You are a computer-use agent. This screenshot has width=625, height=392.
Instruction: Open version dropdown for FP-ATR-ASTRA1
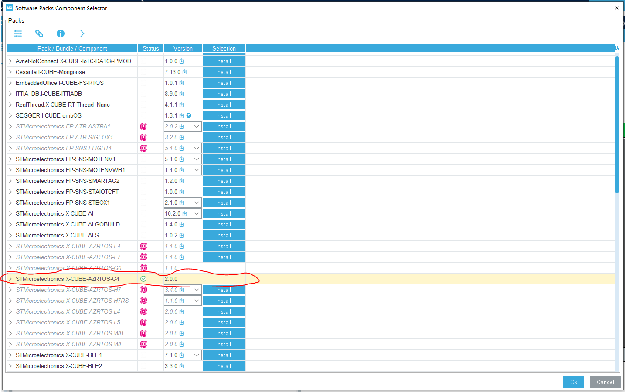point(197,126)
